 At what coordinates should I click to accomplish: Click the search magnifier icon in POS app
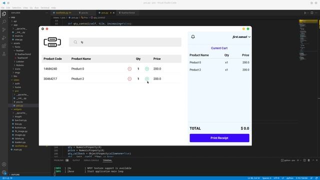pyautogui.click(x=75, y=42)
